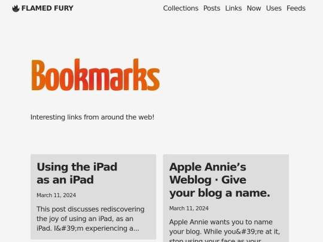This screenshot has height=242, width=323.
Task: Click the "your blog a name." title line
Action: coord(220,193)
